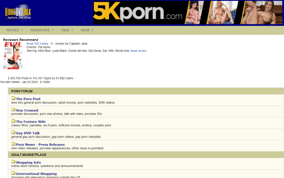This screenshot has height=178, width=284.
Task: Open the recommended movie title link
Action: 39,44
